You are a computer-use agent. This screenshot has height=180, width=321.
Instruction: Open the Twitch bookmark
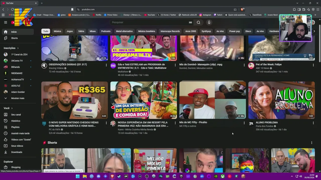tap(218, 15)
